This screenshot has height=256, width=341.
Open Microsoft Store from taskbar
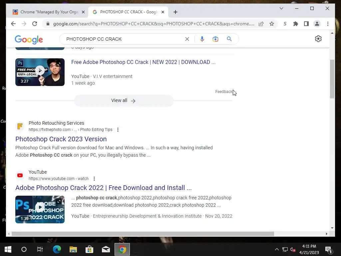coord(89,249)
